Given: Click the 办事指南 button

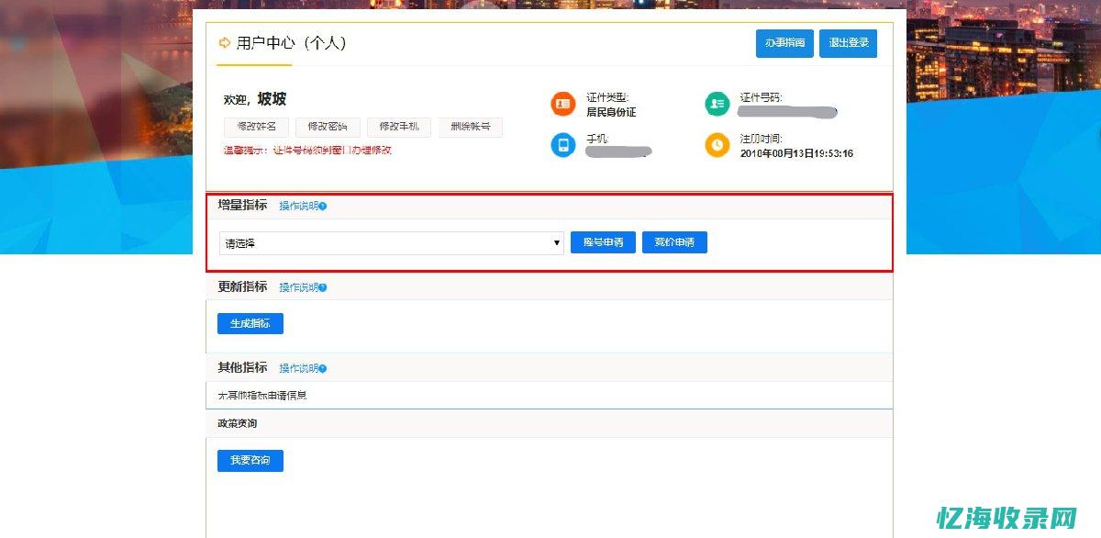Looking at the screenshot, I should [784, 43].
